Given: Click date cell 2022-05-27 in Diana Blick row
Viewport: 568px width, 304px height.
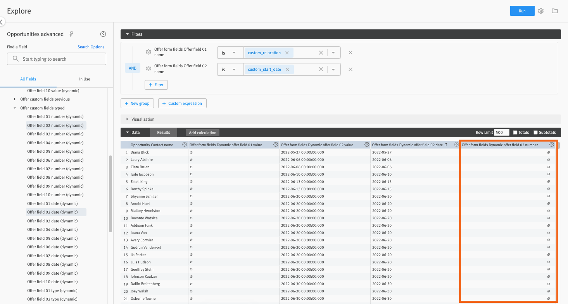Looking at the screenshot, I should click(414, 152).
